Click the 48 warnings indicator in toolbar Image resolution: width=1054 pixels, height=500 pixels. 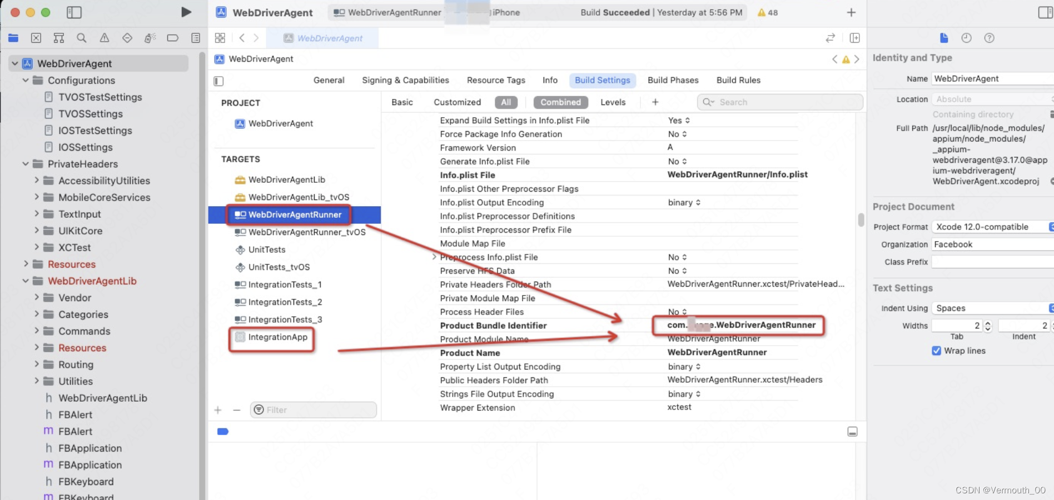click(x=768, y=12)
